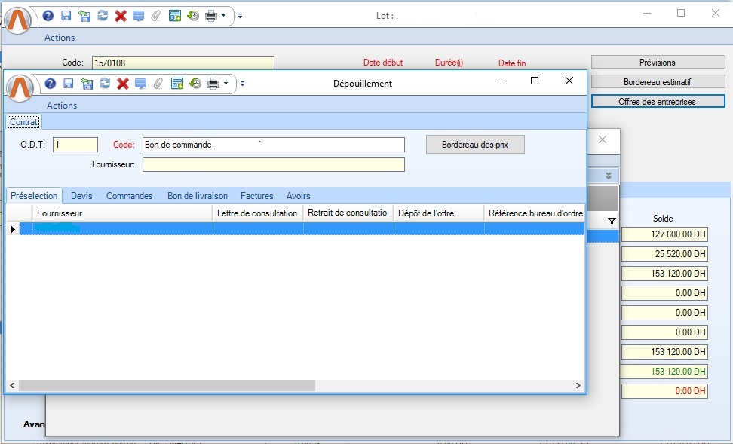Open the Actions menu in Dépouillement
Image resolution: width=733 pixels, height=444 pixels.
pos(62,106)
